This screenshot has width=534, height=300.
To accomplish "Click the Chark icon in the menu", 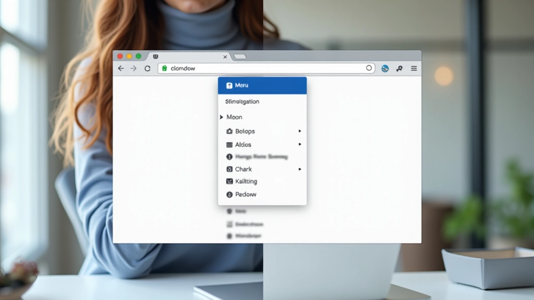I will tap(229, 169).
